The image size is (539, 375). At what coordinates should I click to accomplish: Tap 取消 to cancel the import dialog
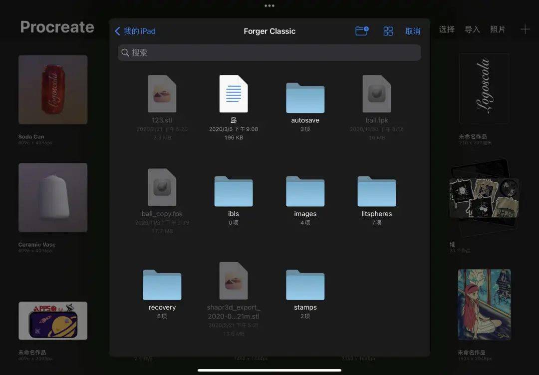click(x=413, y=30)
